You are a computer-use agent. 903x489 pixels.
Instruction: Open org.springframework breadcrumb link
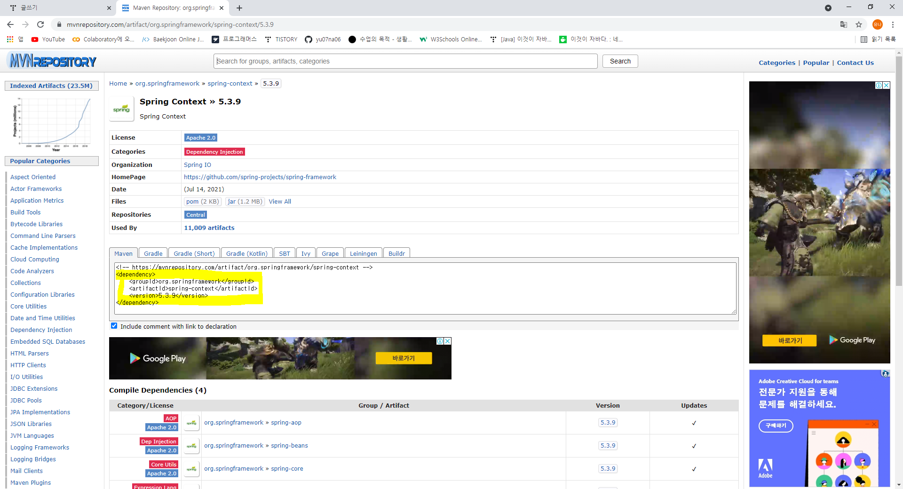click(x=167, y=83)
